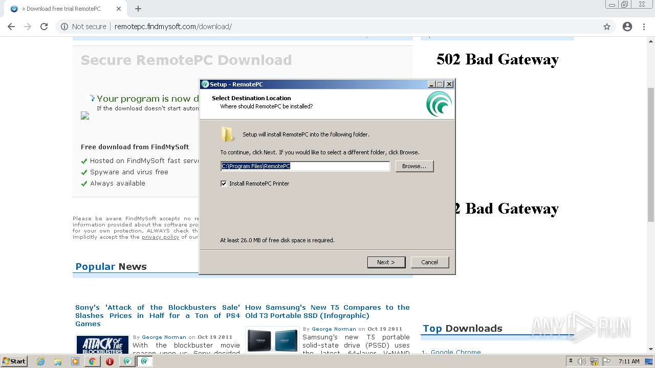Cancel the RemotePC setup
The width and height of the screenshot is (655, 368).
pos(429,262)
